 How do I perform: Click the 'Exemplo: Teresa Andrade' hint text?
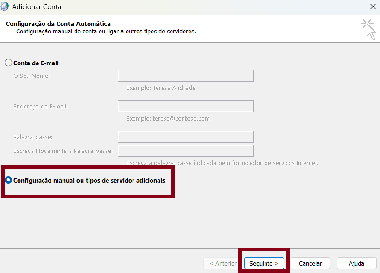(161, 88)
